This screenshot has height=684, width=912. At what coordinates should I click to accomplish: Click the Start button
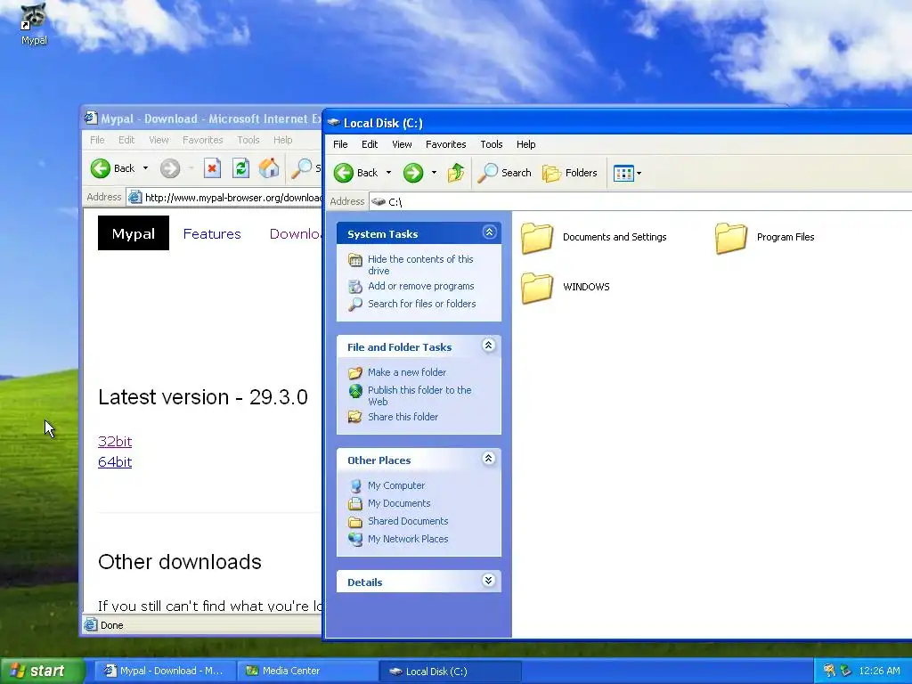42,671
